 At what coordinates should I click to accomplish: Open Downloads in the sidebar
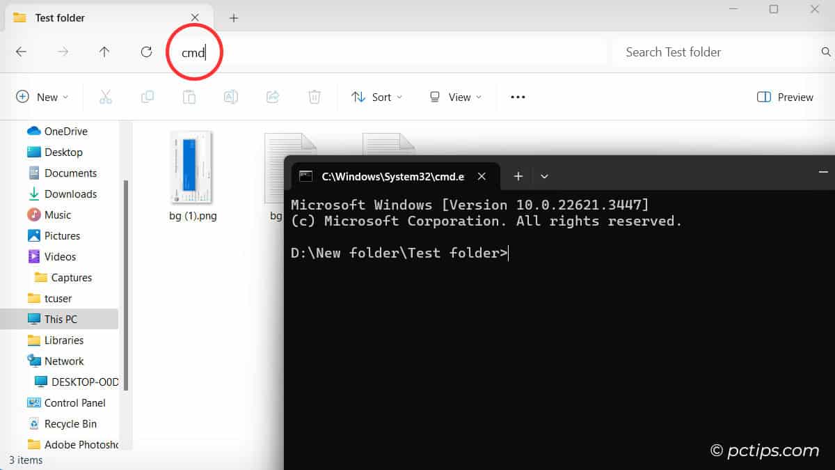click(70, 194)
